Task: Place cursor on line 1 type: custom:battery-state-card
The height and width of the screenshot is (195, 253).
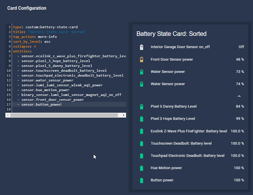Action: click(45, 27)
